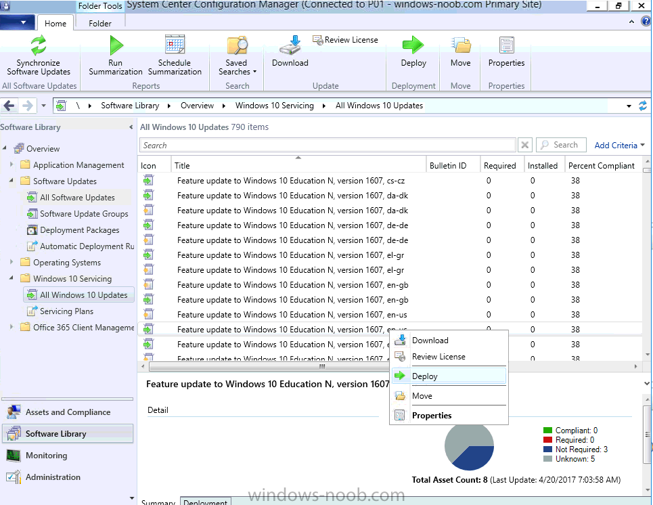
Task: Open the Saved Searches dropdown
Action: 237,56
